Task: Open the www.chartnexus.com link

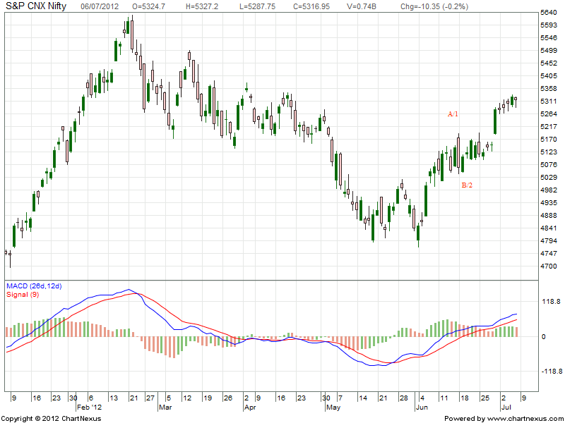Action: coord(525,419)
